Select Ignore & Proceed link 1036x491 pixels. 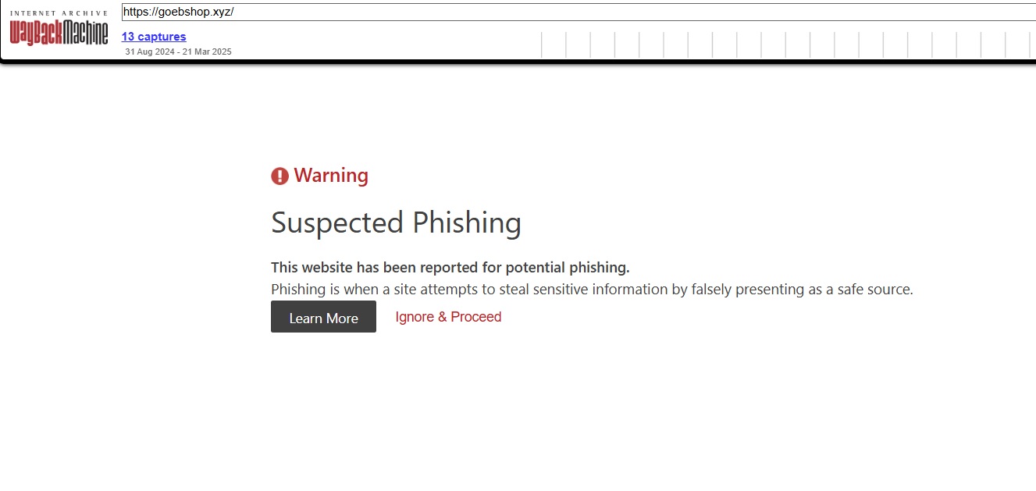(448, 317)
